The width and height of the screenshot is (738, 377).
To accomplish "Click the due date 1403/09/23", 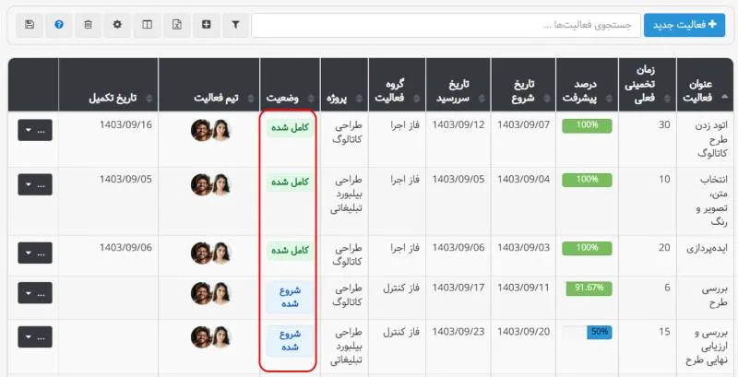I will pos(458,332).
